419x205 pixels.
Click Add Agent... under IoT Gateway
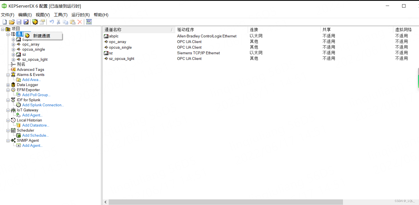pos(32,115)
